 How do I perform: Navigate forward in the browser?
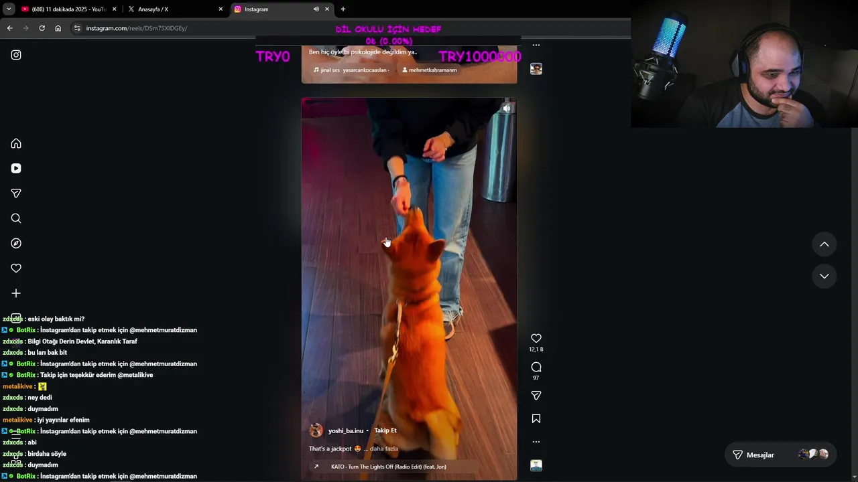[25, 28]
